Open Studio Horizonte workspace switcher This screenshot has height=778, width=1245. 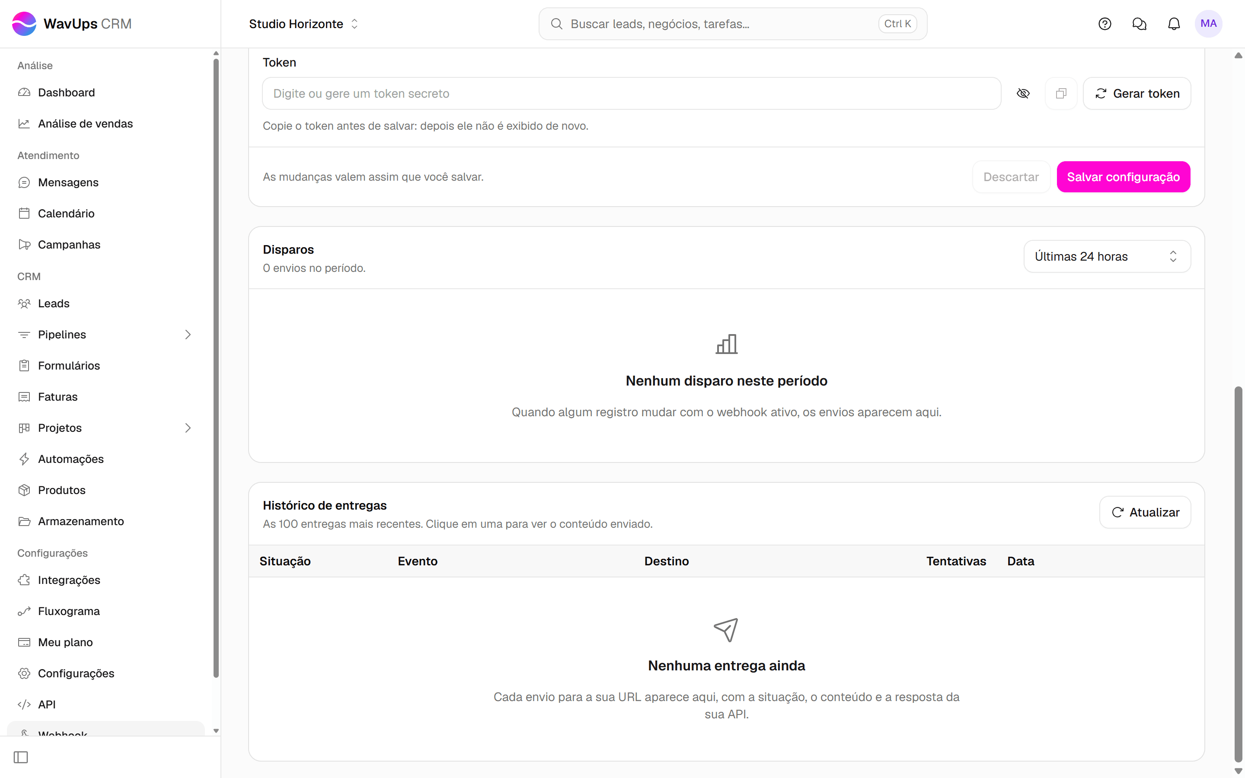pyautogui.click(x=303, y=24)
